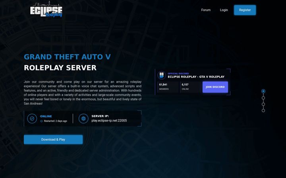Click the 'Roleplay Server' heading
Viewport: 286px width, 178px height.
point(60,68)
